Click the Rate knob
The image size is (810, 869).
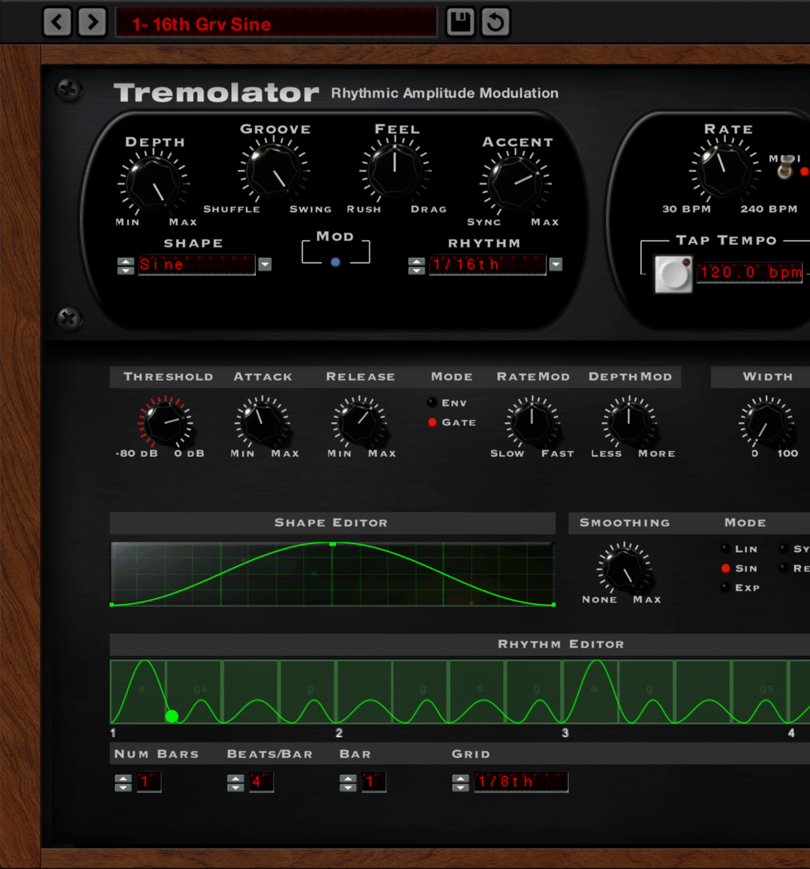[x=724, y=170]
